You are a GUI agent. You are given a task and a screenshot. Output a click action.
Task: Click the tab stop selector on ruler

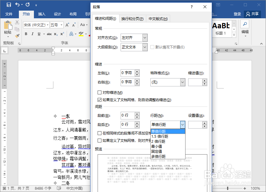5,50
